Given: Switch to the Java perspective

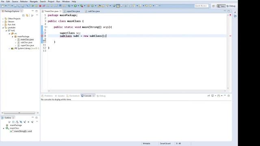Looking at the screenshot, I should coord(221,6).
